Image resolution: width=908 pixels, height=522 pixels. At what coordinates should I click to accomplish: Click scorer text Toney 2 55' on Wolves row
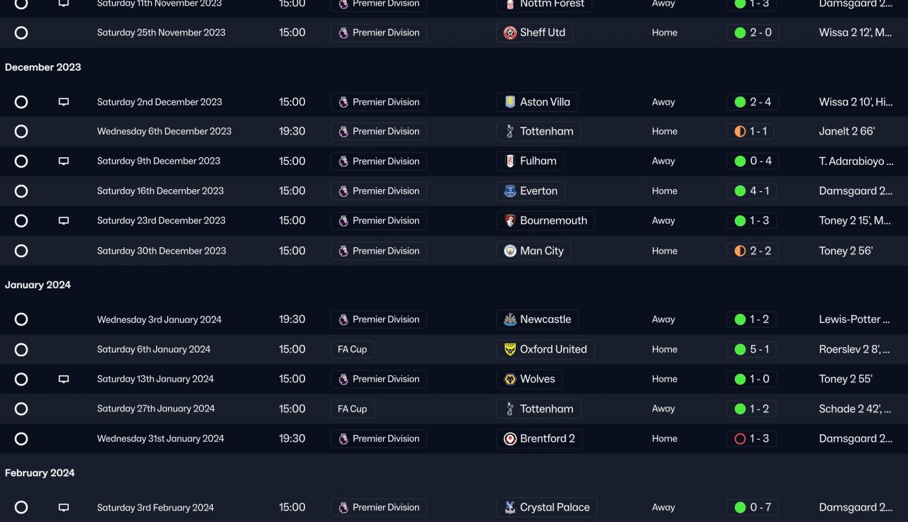(846, 379)
